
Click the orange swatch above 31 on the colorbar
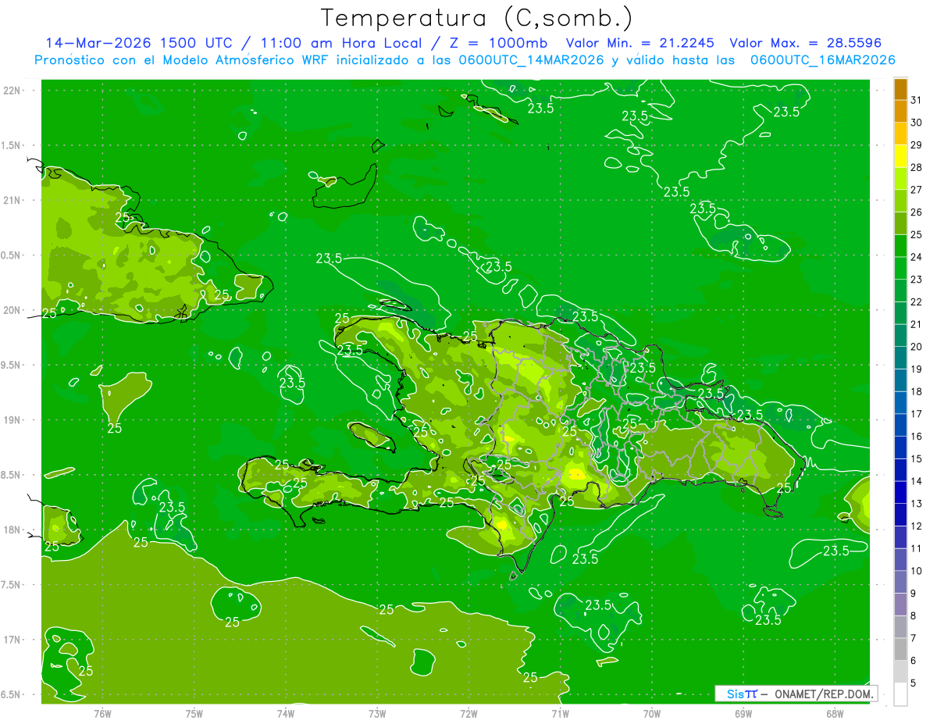900,89
